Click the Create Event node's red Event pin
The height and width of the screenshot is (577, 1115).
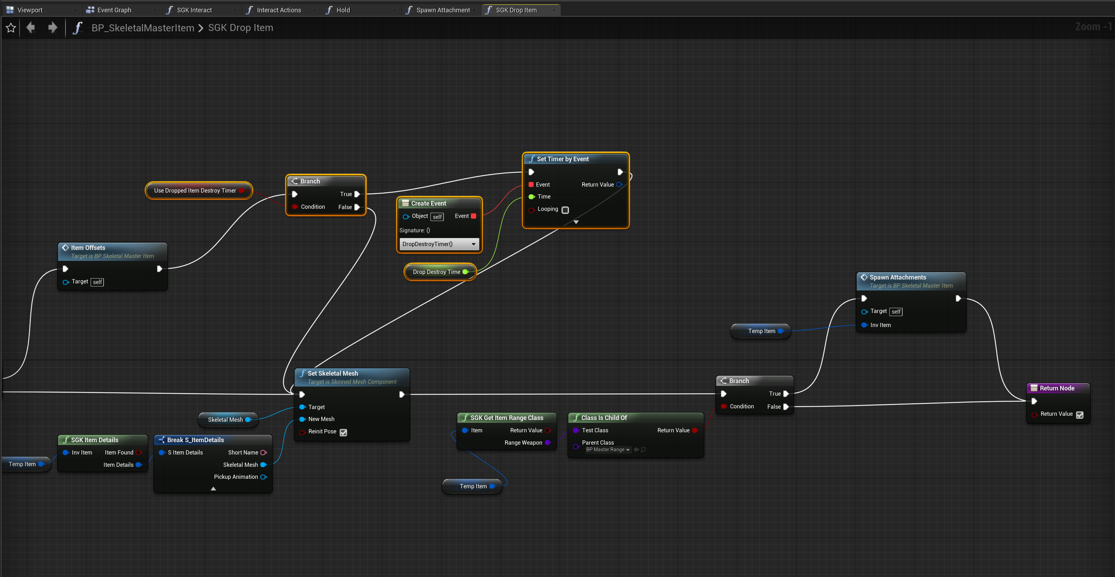point(474,216)
